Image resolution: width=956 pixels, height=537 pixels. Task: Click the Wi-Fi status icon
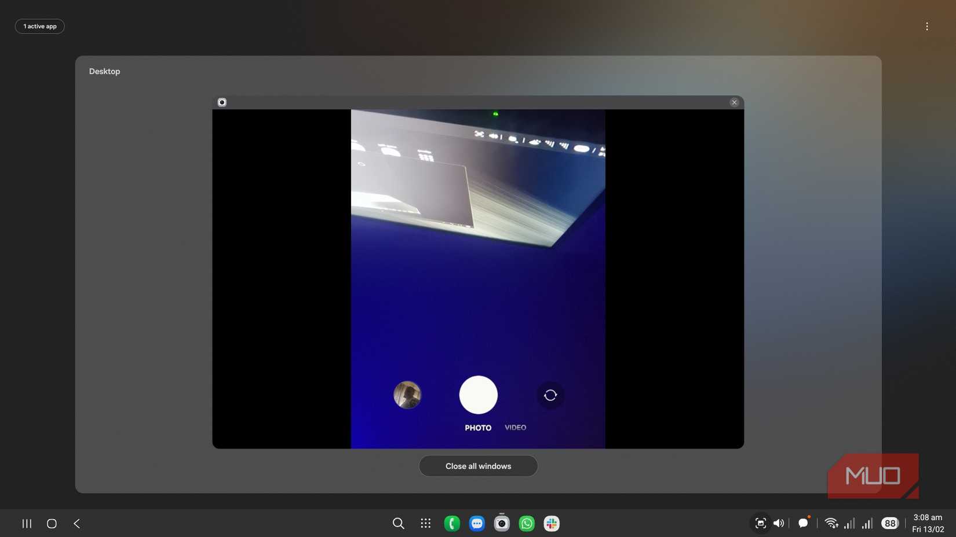[x=831, y=522]
